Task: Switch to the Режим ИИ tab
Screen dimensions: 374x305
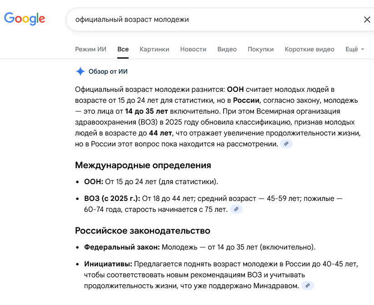Action: click(90, 49)
